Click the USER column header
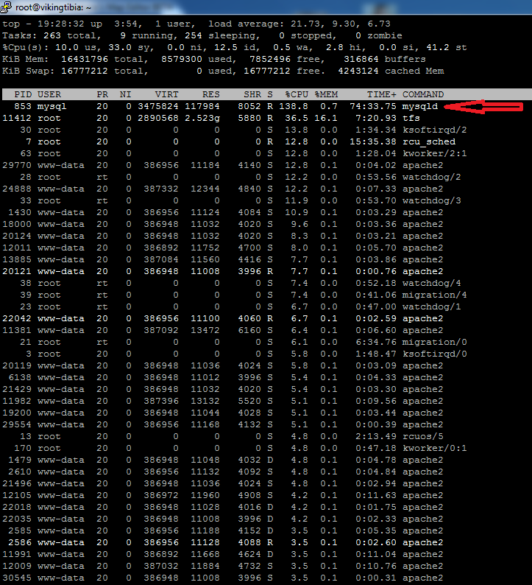532x585 pixels. point(49,94)
